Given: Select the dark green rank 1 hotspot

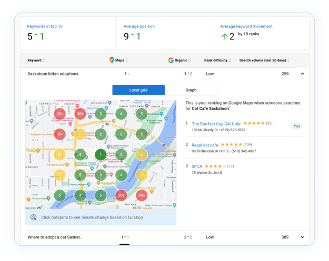Looking at the screenshot, I should click(101, 154).
